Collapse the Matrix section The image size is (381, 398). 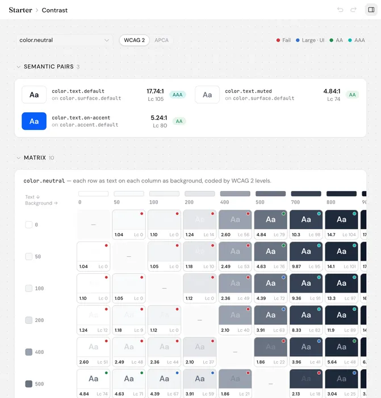pos(19,158)
